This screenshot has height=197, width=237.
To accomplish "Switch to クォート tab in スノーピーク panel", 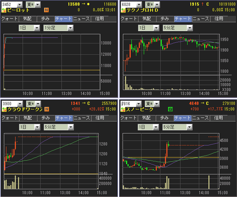I will (129, 118).
